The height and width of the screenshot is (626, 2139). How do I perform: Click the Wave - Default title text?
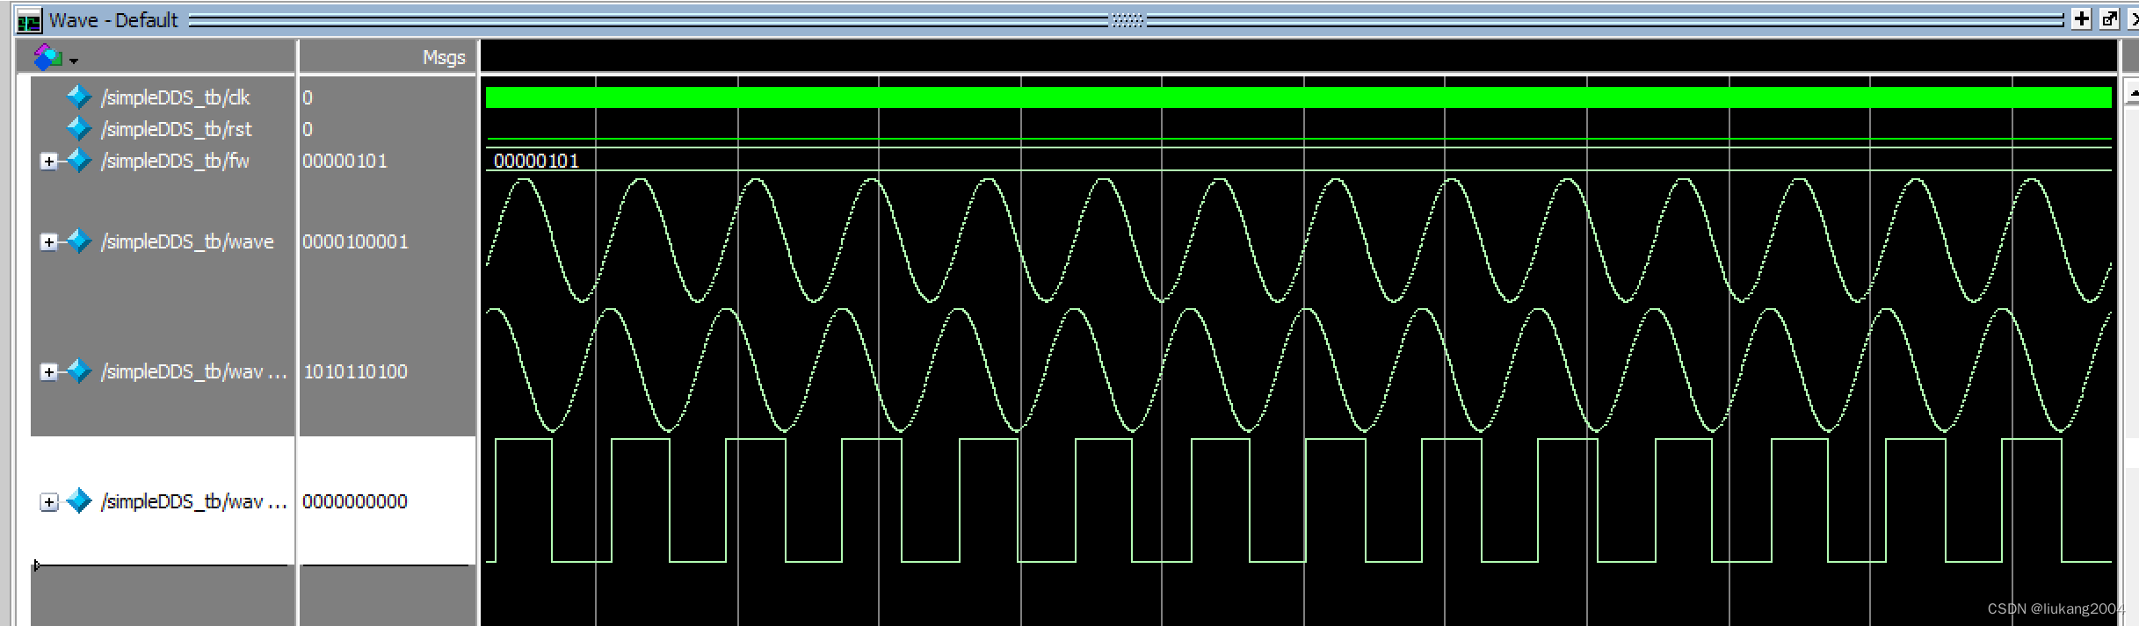[x=113, y=20]
